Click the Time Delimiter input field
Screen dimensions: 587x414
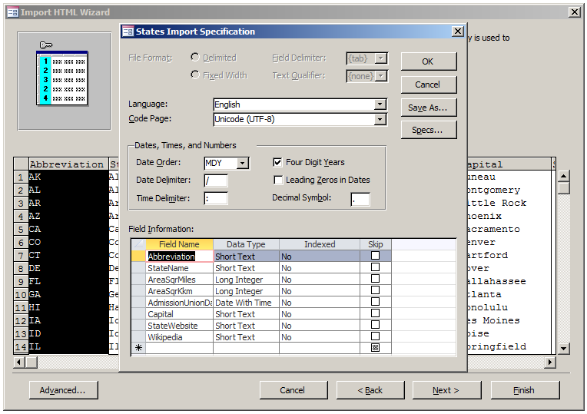tap(216, 198)
